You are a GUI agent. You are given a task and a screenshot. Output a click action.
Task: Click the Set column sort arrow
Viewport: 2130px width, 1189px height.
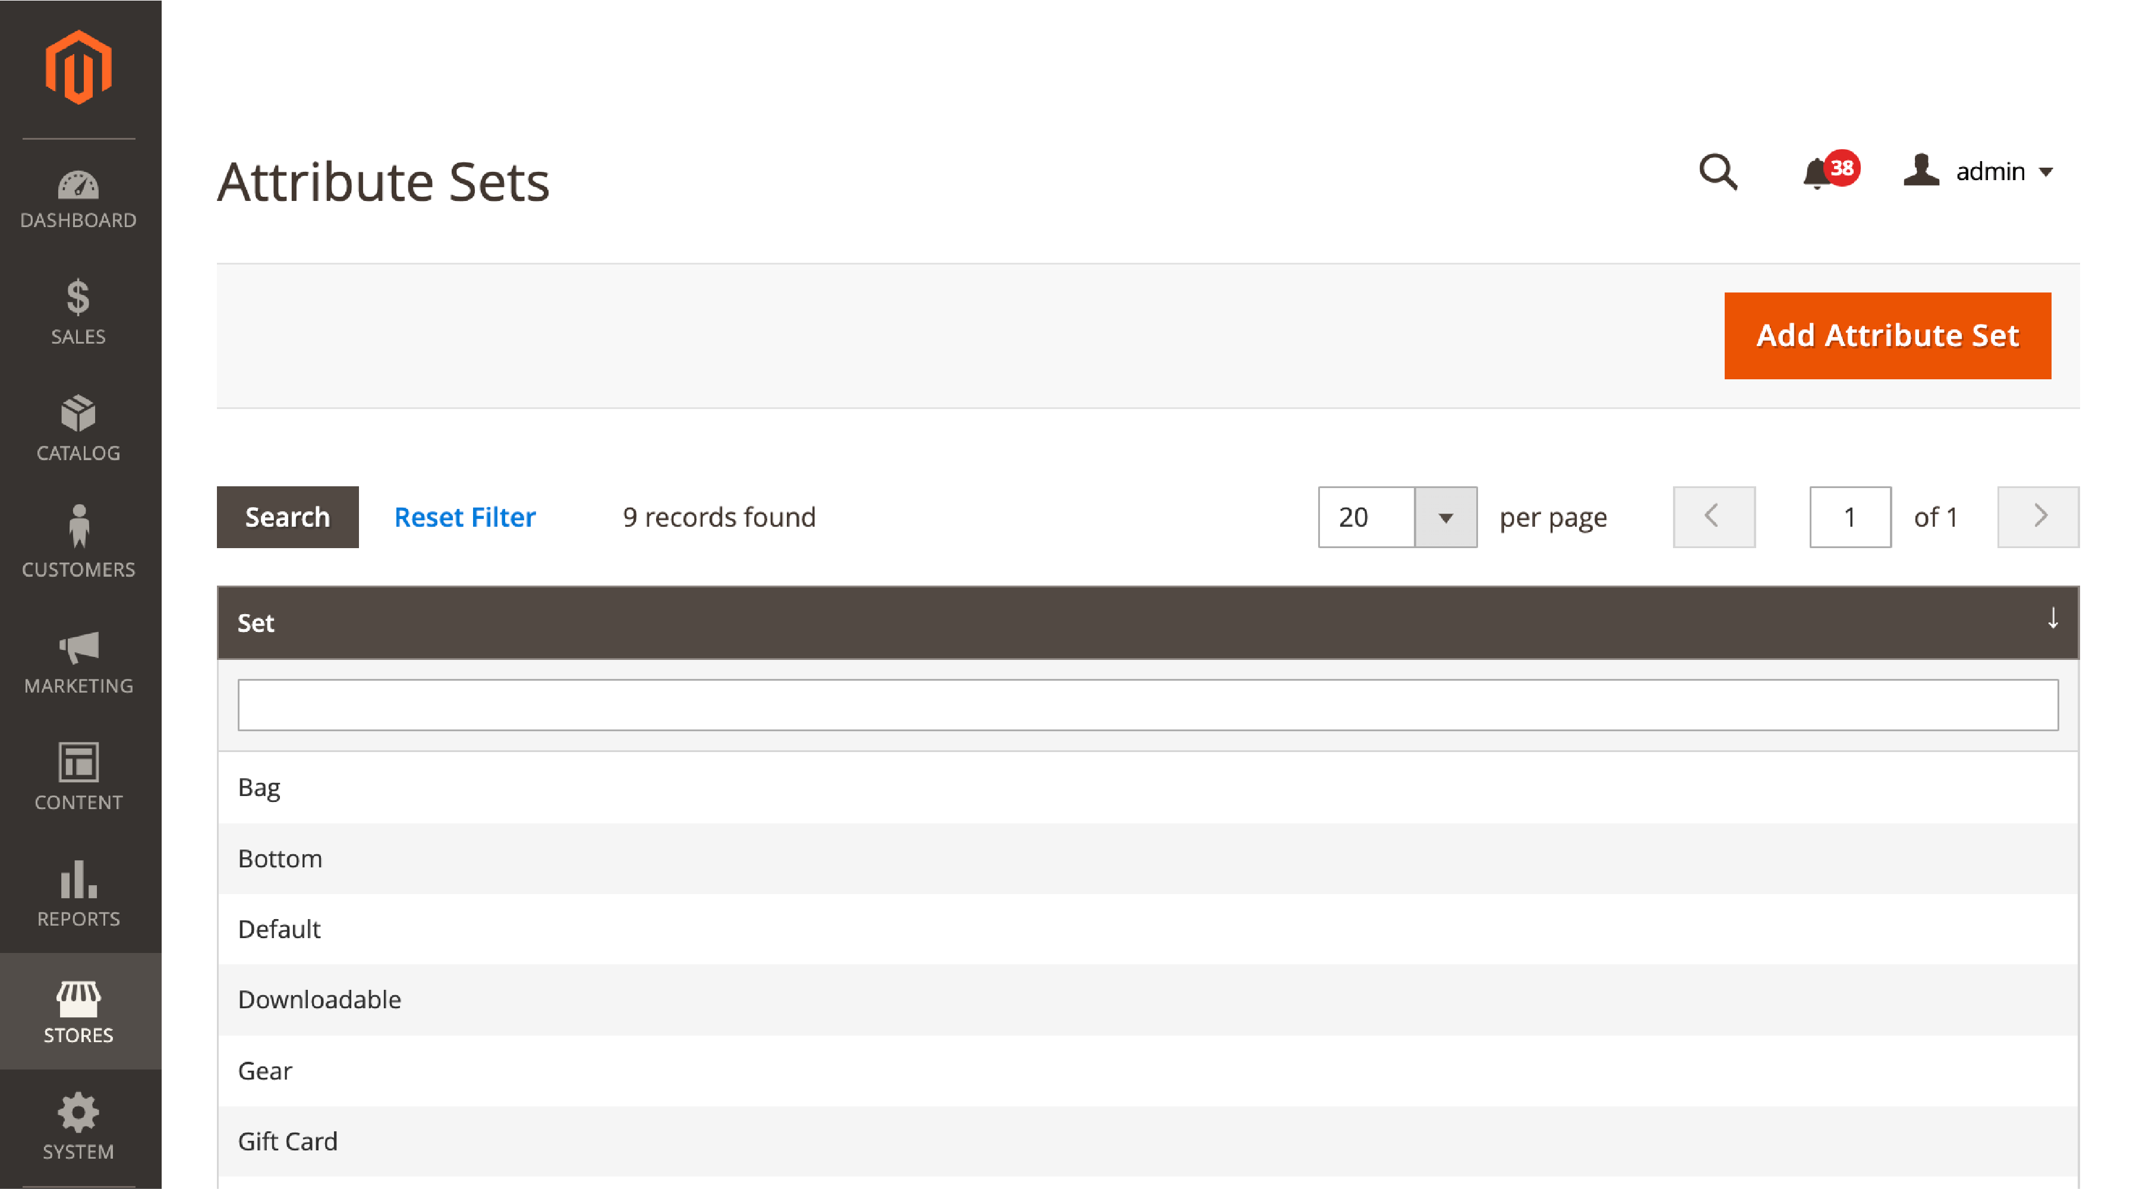(x=2053, y=619)
